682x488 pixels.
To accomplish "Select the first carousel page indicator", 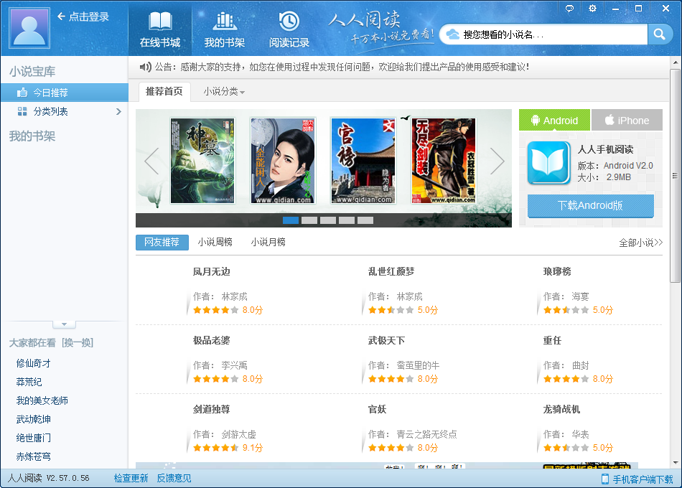I will pos(291,220).
